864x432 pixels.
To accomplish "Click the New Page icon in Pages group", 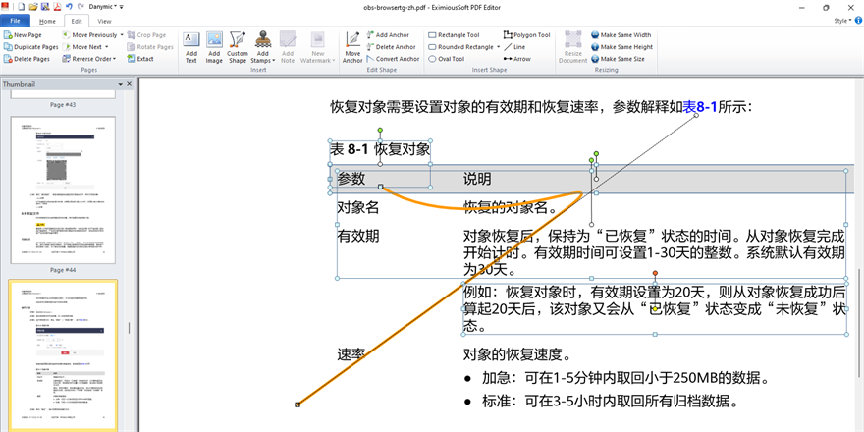I will tap(8, 35).
